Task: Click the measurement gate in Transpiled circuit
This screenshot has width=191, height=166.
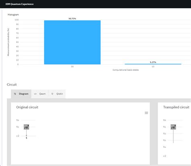Action: click(173, 127)
